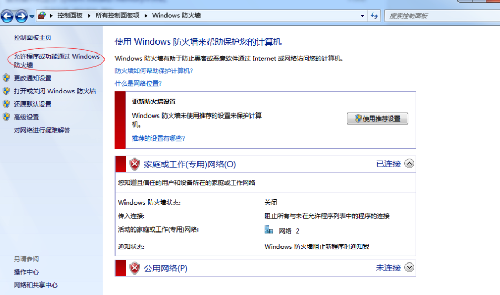
Task: Click the shield icon beside 更改通知设置
Action: pos(6,78)
